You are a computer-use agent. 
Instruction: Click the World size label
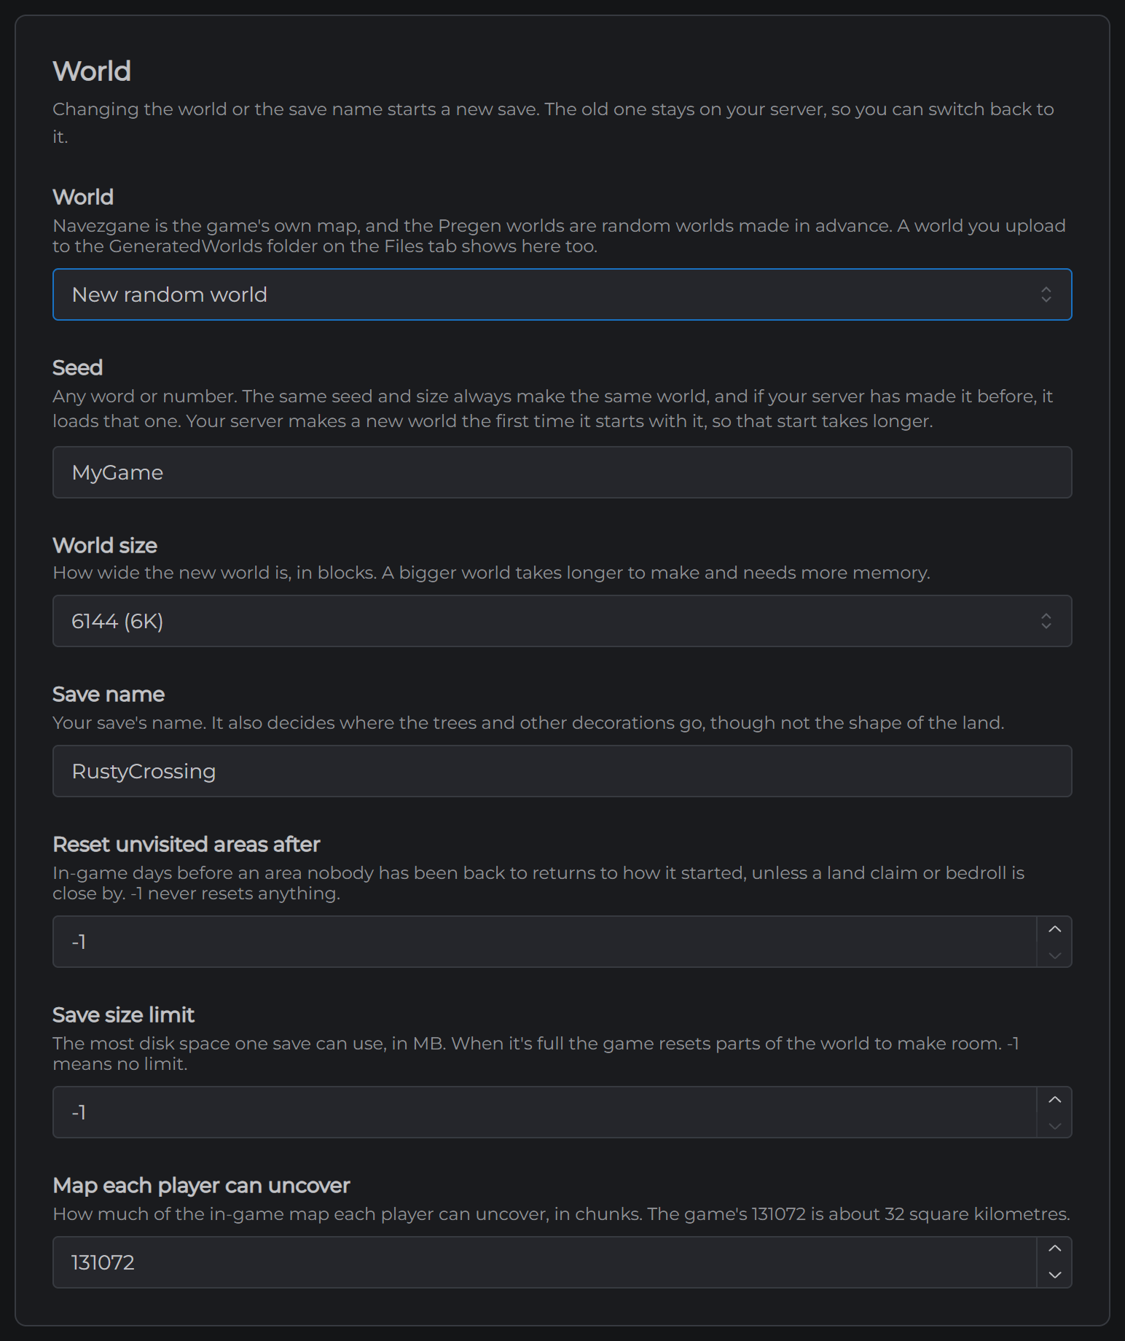pyautogui.click(x=105, y=545)
